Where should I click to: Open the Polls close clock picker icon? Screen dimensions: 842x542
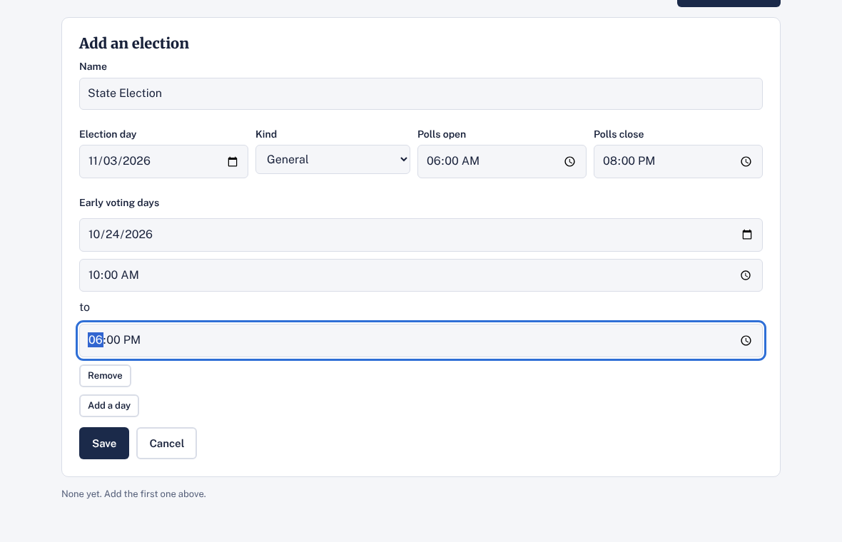(x=746, y=161)
